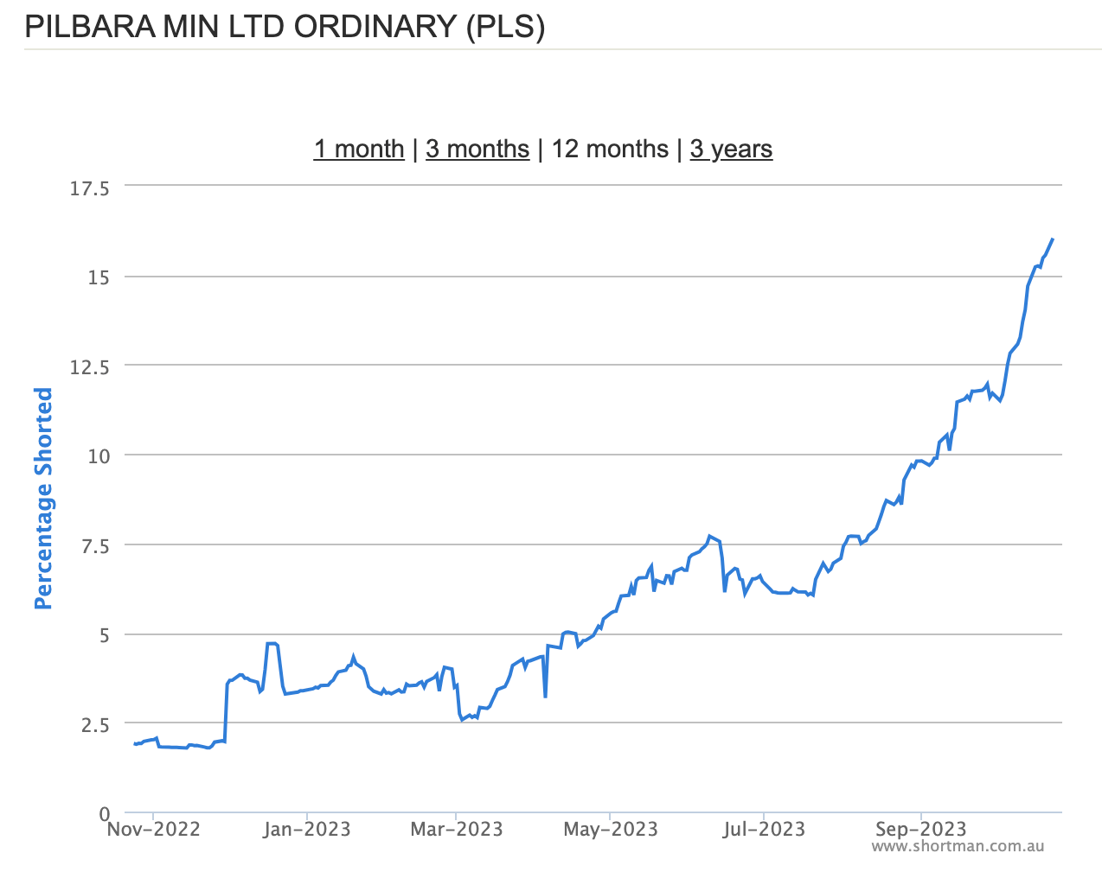The image size is (1102, 885).
Task: Click the 17.5 y-axis value
Action: (x=90, y=188)
